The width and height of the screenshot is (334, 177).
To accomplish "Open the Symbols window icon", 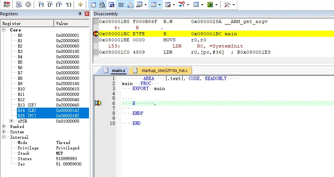I will coord(111,5).
